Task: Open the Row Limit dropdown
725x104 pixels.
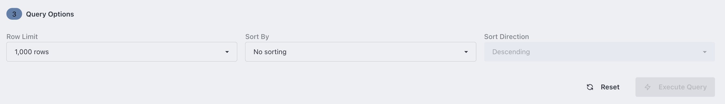Action: coord(122,52)
